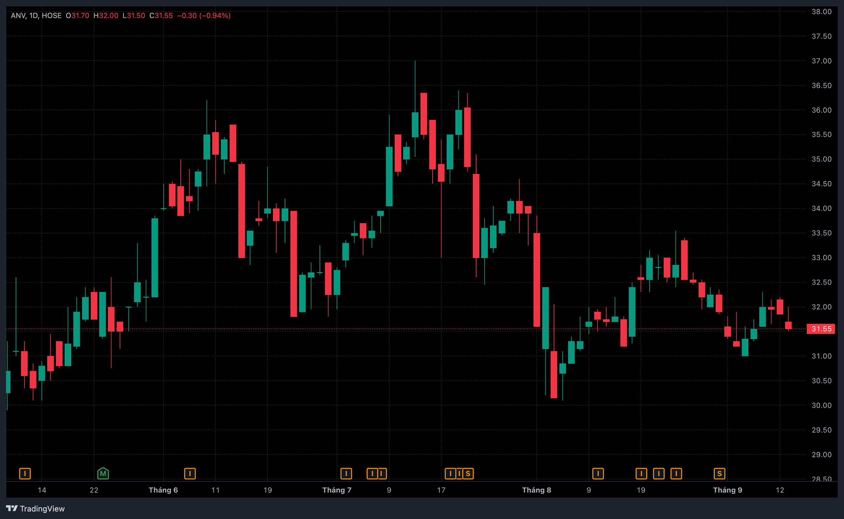Image resolution: width=844 pixels, height=519 pixels.
Task: Open the S marker next to date 17 cluster
Action: [468, 474]
